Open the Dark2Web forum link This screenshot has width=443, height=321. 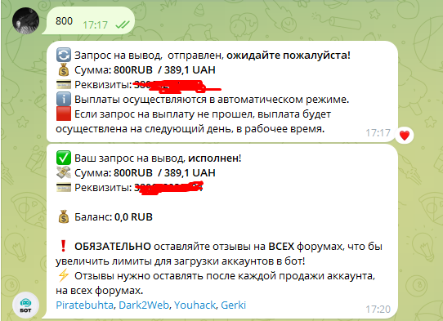[x=144, y=305]
